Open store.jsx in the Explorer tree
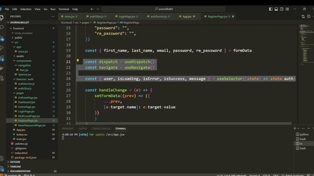Image resolution: width=314 pixels, height=176 pixels. (x=23, y=51)
